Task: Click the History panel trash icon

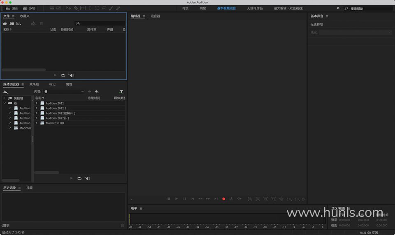Action: (123, 226)
